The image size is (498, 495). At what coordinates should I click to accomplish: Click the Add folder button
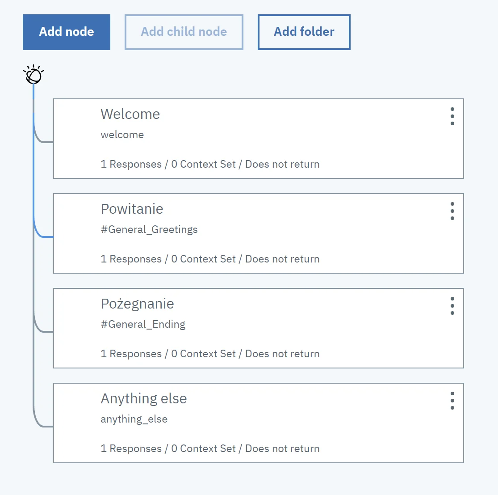coord(304,32)
